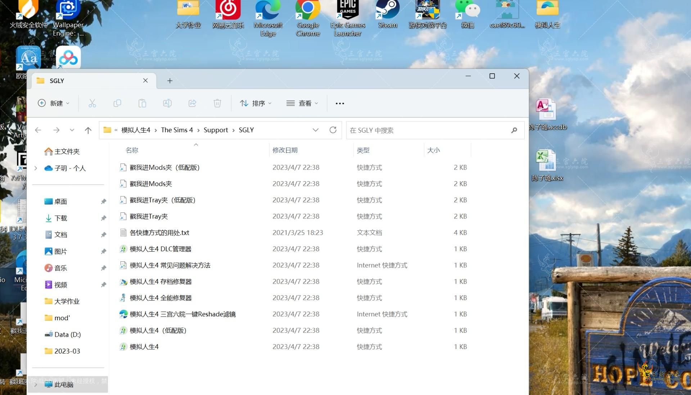Go up one folder level arrow
The height and width of the screenshot is (395, 691).
tap(88, 130)
